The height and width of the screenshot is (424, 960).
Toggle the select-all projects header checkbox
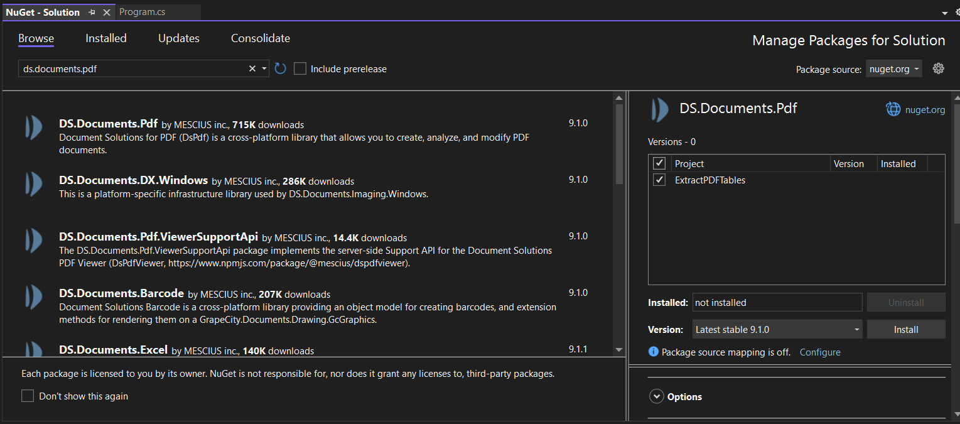coord(659,163)
